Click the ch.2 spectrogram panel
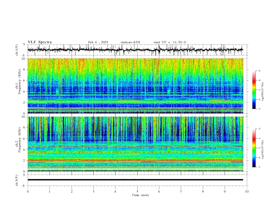The height and width of the screenshot is (215, 278). [x=135, y=144]
